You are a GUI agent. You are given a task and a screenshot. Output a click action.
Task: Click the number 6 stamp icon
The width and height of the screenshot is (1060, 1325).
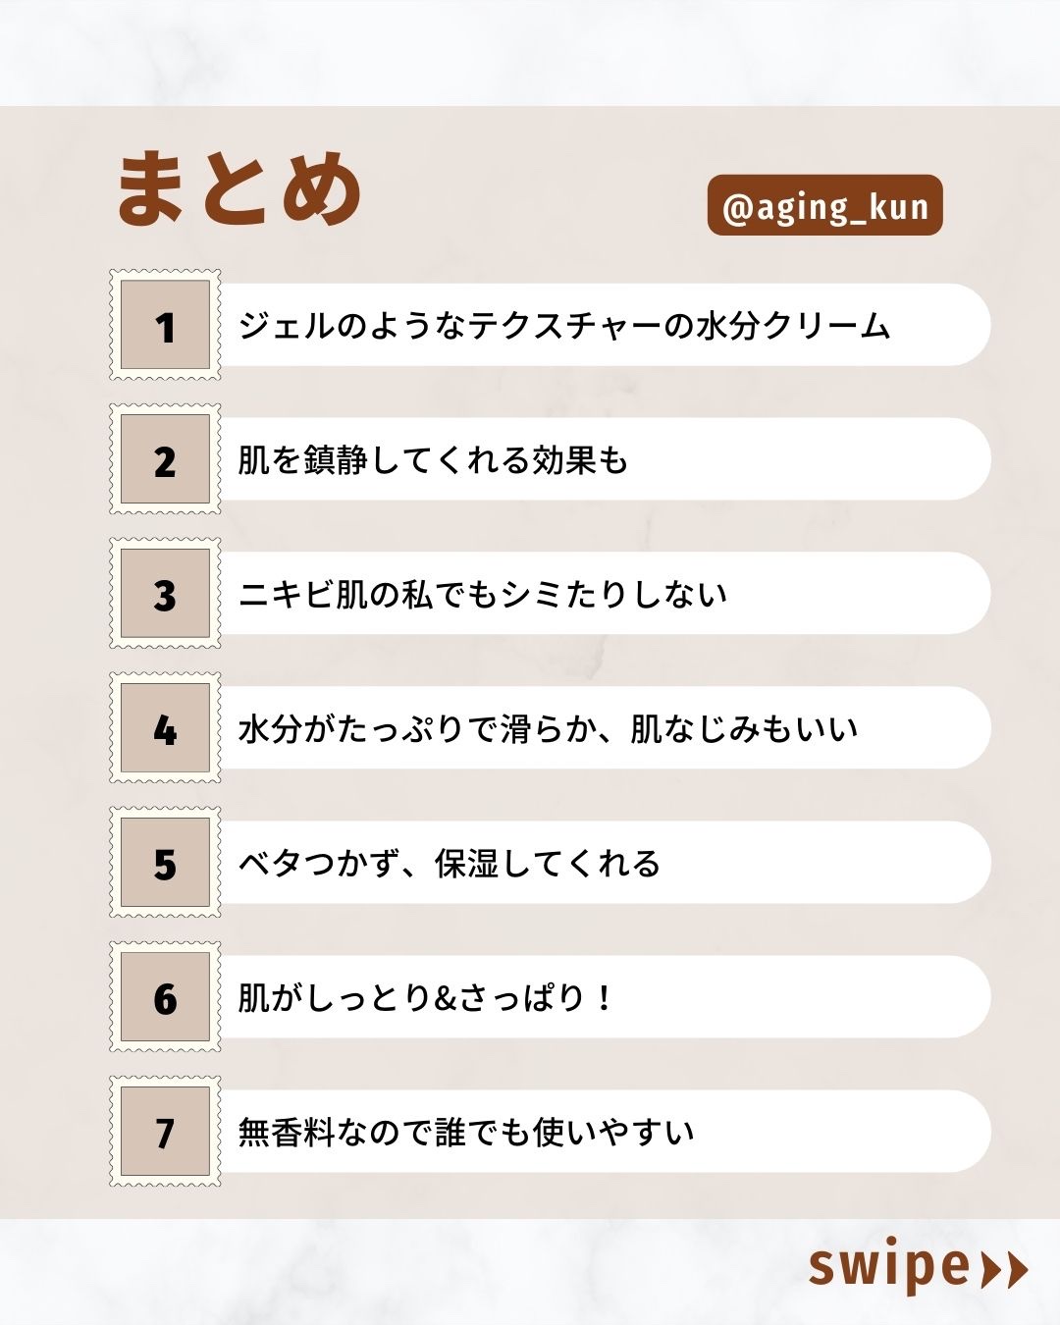pyautogui.click(x=165, y=997)
